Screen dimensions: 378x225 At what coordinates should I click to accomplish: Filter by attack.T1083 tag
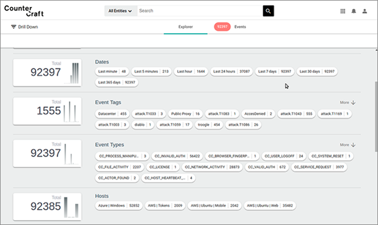tap(222, 114)
